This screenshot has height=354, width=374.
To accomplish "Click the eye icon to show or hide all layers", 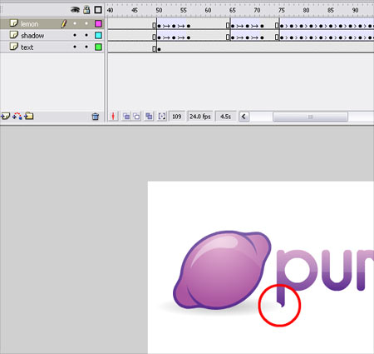I will pyautogui.click(x=75, y=10).
